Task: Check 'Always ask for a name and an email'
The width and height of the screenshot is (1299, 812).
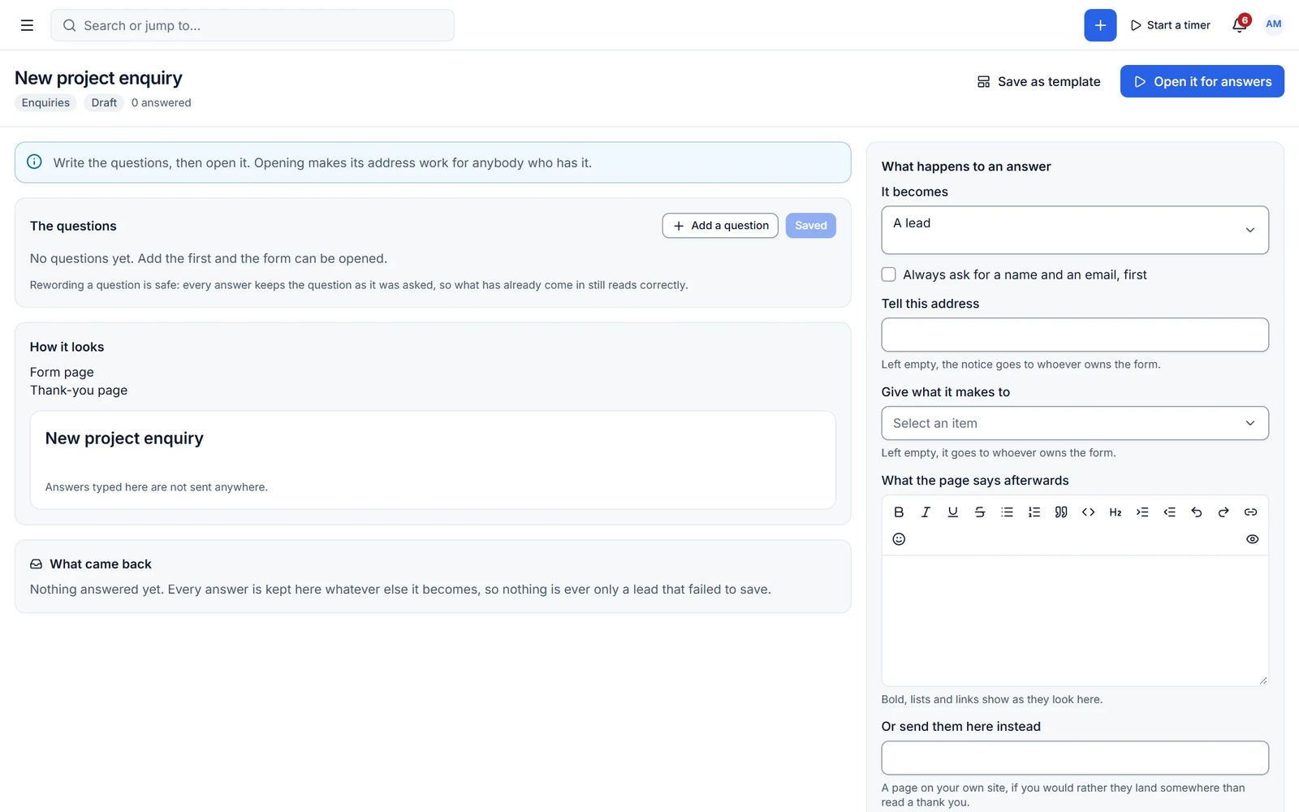Action: [889, 274]
